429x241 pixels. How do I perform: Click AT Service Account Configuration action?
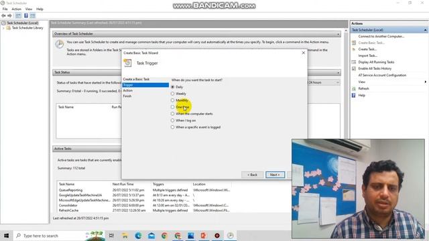(x=382, y=75)
